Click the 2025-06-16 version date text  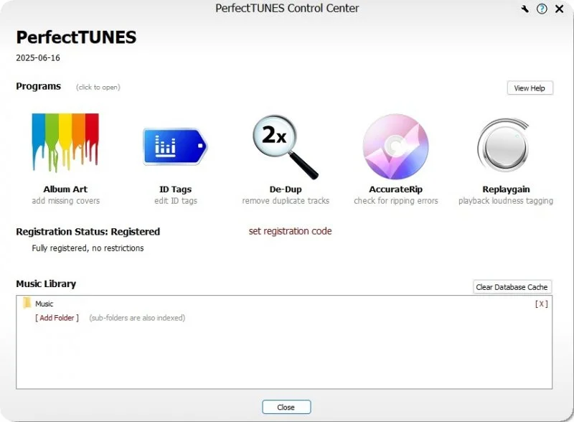tap(38, 58)
